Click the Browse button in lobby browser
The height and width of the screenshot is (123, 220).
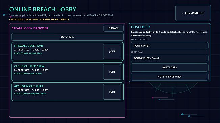114,28
